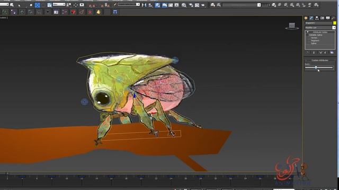Open the Curve Editor icon

171,5
